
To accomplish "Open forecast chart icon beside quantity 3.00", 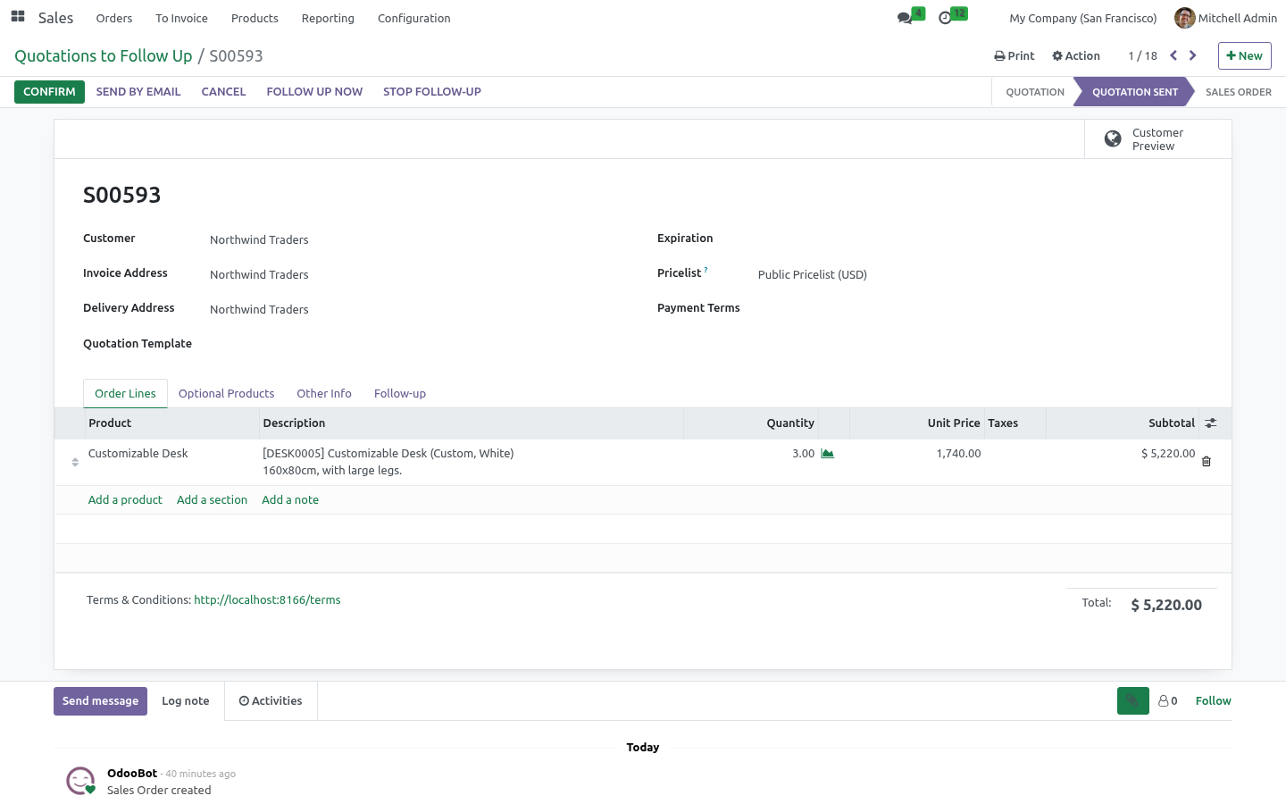I will coord(828,454).
